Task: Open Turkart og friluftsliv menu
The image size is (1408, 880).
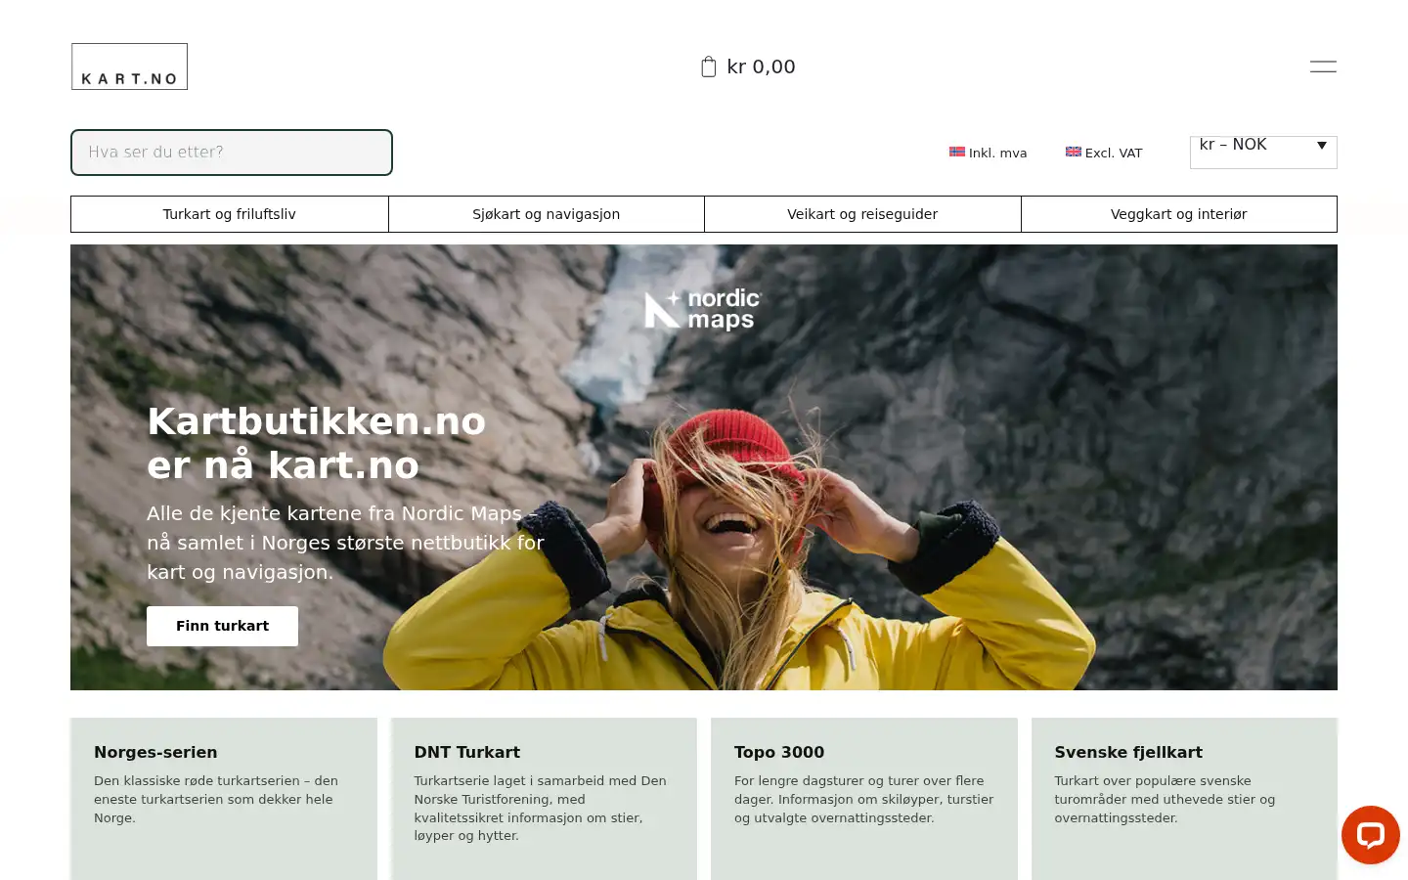Action: click(230, 214)
